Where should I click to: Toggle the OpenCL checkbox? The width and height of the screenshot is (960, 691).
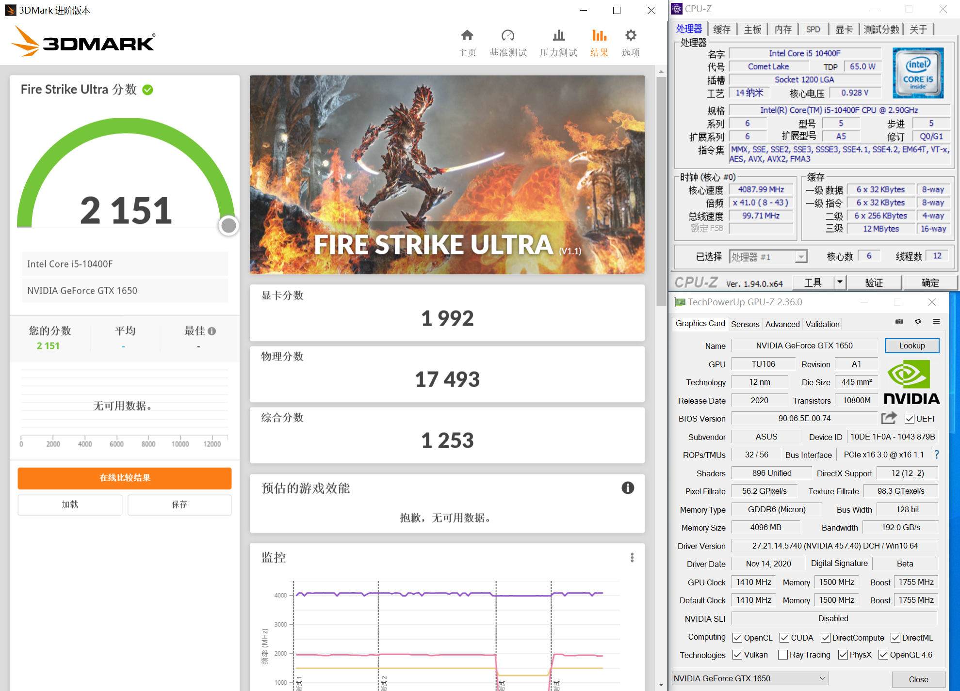pyautogui.click(x=737, y=638)
